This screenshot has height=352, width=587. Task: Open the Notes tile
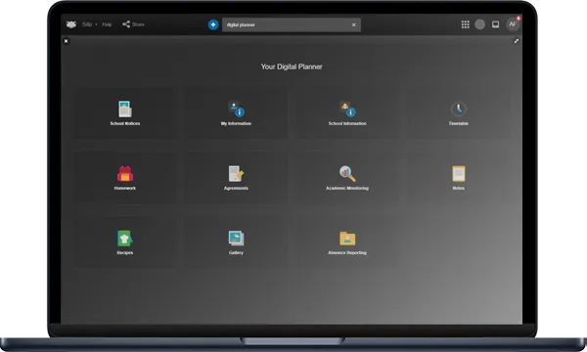458,178
